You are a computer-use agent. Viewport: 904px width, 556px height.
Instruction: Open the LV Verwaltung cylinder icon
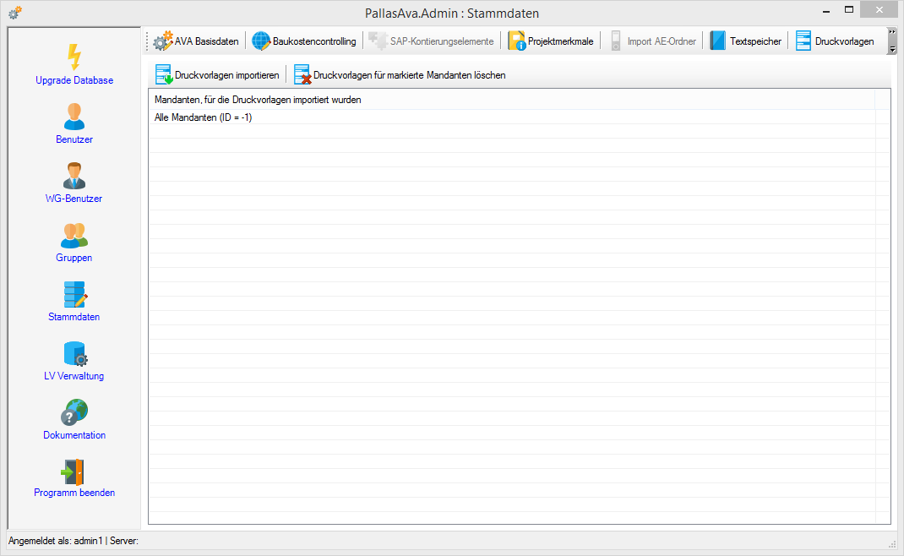75,353
